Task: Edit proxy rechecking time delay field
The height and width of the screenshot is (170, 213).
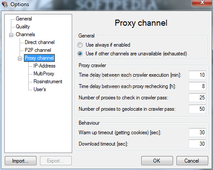Action: (x=197, y=86)
